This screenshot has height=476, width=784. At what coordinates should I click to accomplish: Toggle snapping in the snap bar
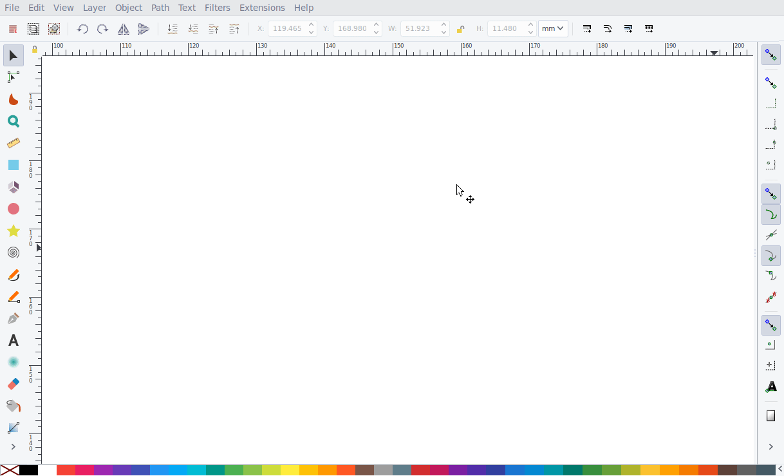pos(770,55)
